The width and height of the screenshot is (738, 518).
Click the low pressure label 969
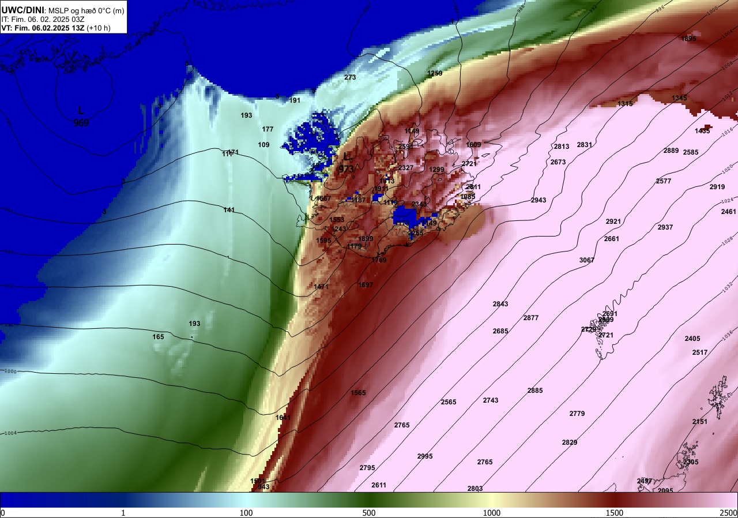click(x=81, y=122)
